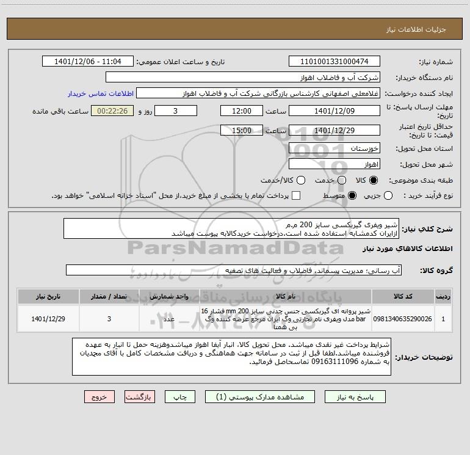470x455 pixels.
Task: Click the ردیف column header
Action: click(443, 296)
